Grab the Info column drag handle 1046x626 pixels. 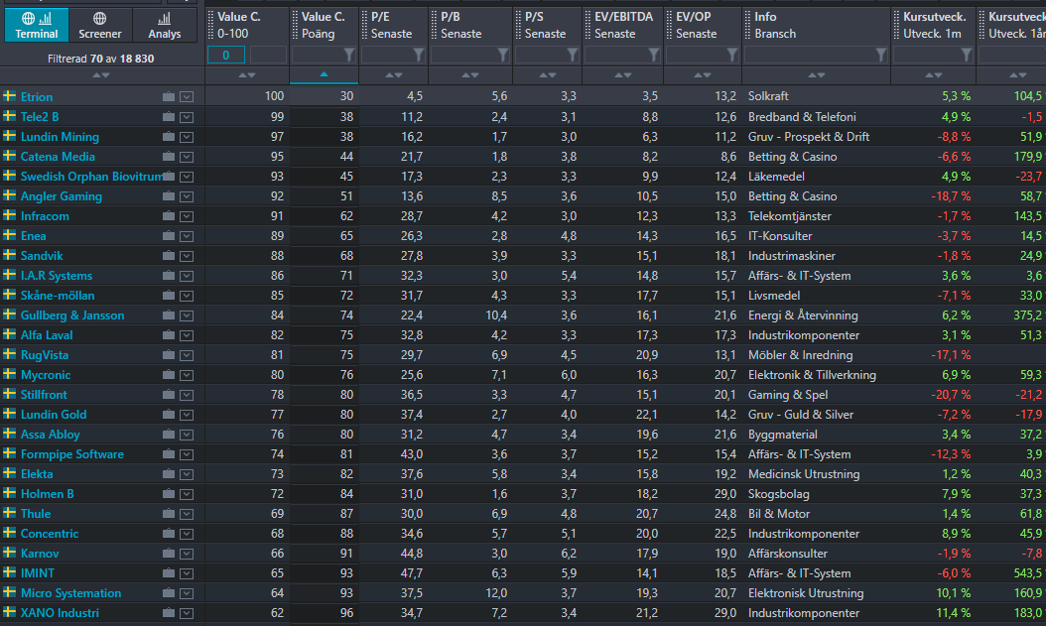[x=748, y=25]
